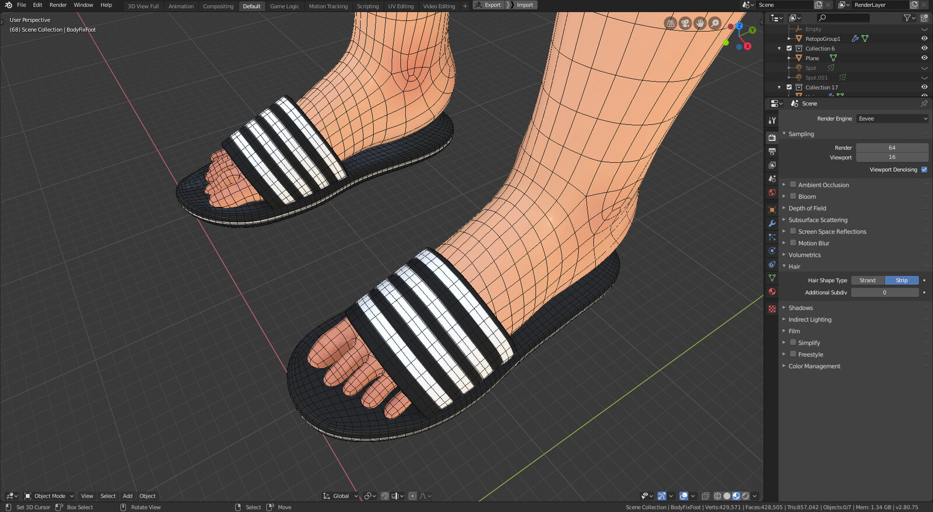Open the Material properties tab icon
This screenshot has height=512, width=933.
coord(771,292)
